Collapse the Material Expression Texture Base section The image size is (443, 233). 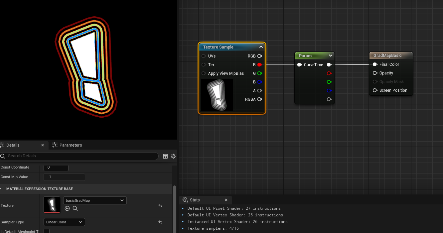coord(1,189)
